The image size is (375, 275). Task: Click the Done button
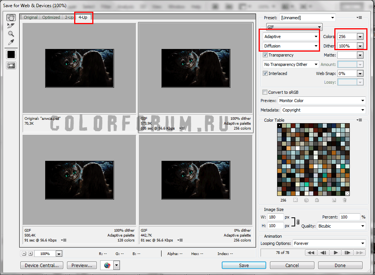tap(340, 265)
